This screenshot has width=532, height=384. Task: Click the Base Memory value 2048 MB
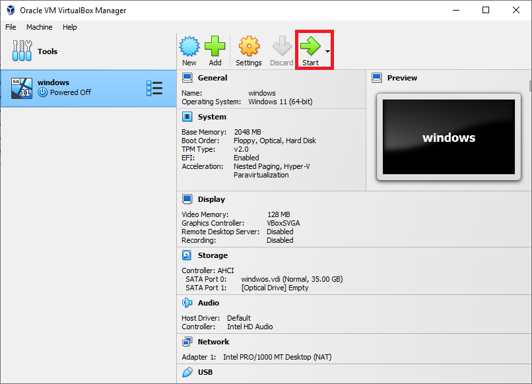tap(248, 132)
